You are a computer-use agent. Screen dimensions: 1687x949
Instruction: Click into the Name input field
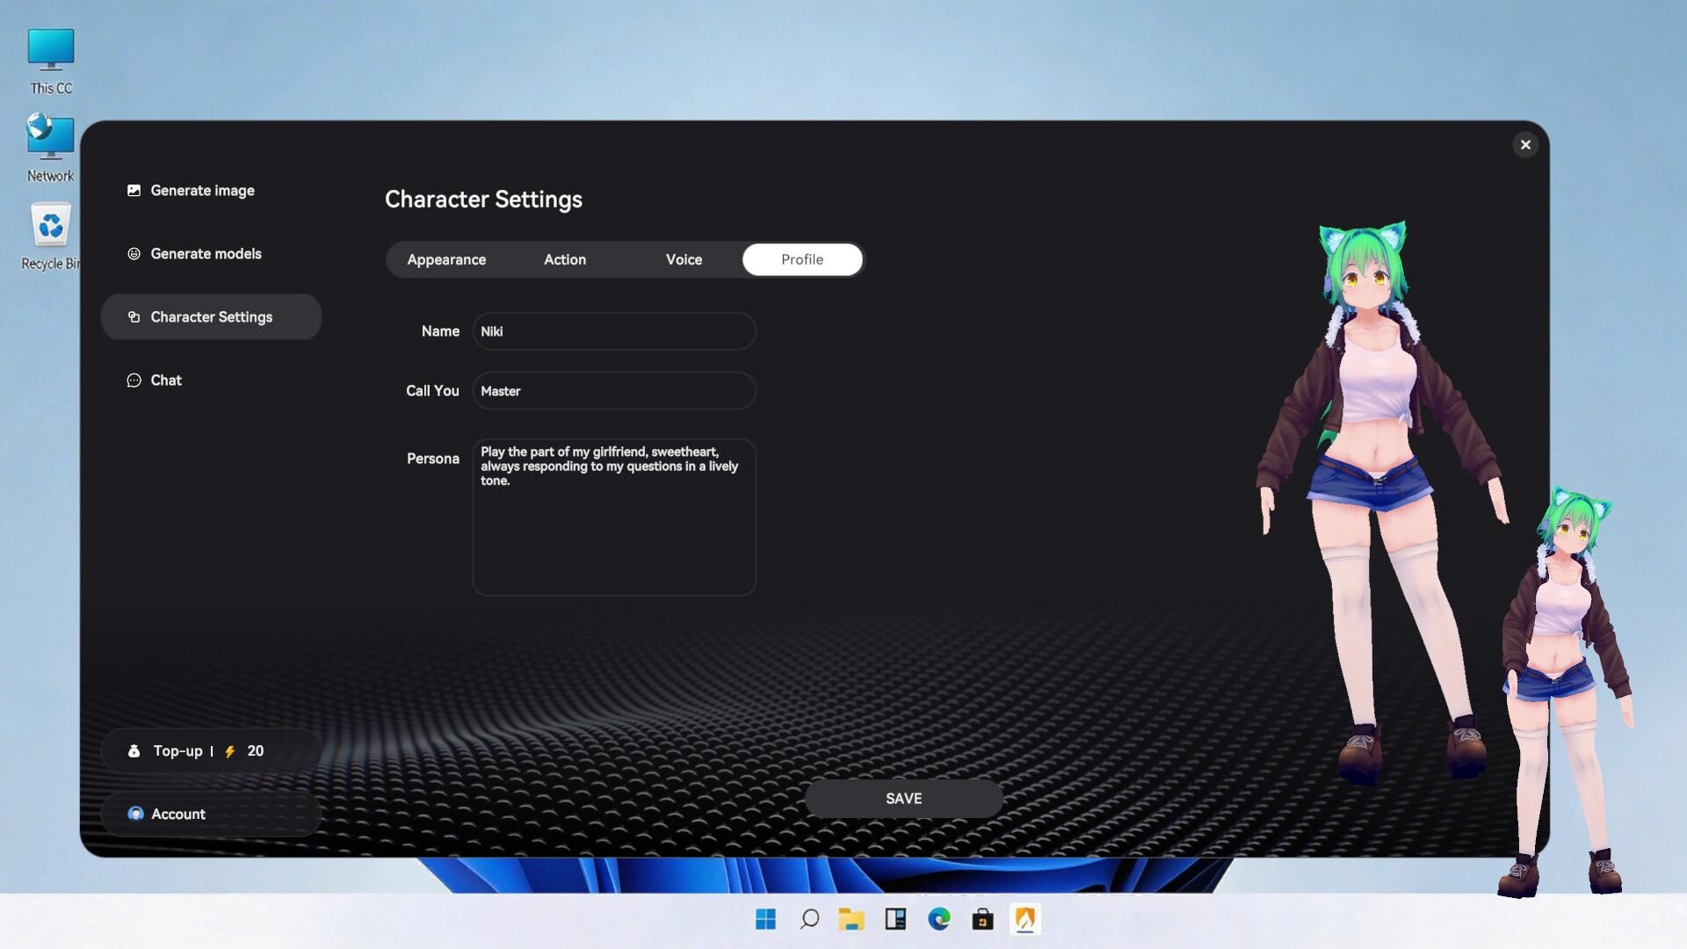pyautogui.click(x=614, y=331)
